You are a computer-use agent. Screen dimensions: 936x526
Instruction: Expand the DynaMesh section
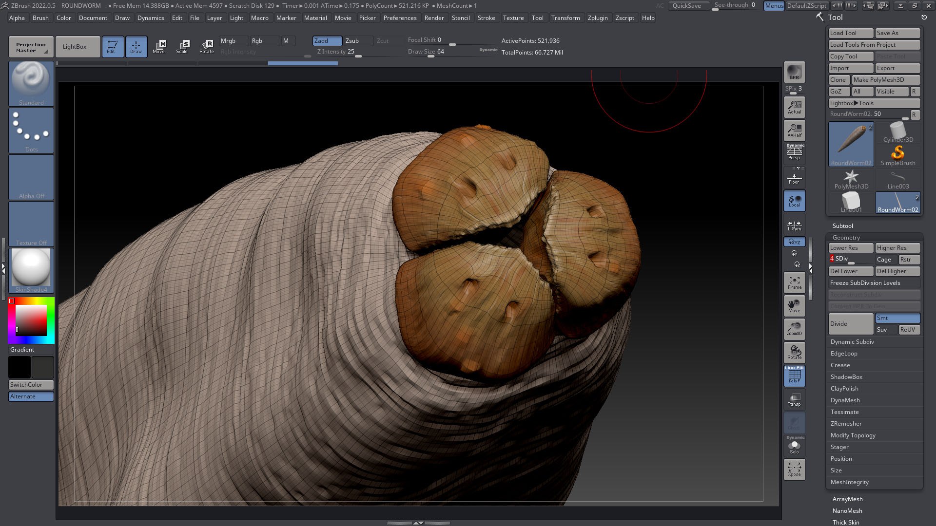(x=845, y=400)
